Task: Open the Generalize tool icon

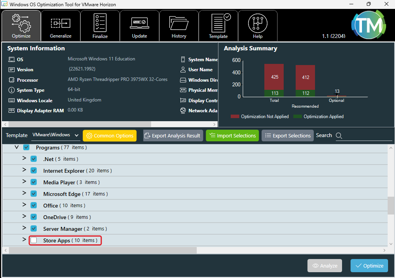Action: 61,23
